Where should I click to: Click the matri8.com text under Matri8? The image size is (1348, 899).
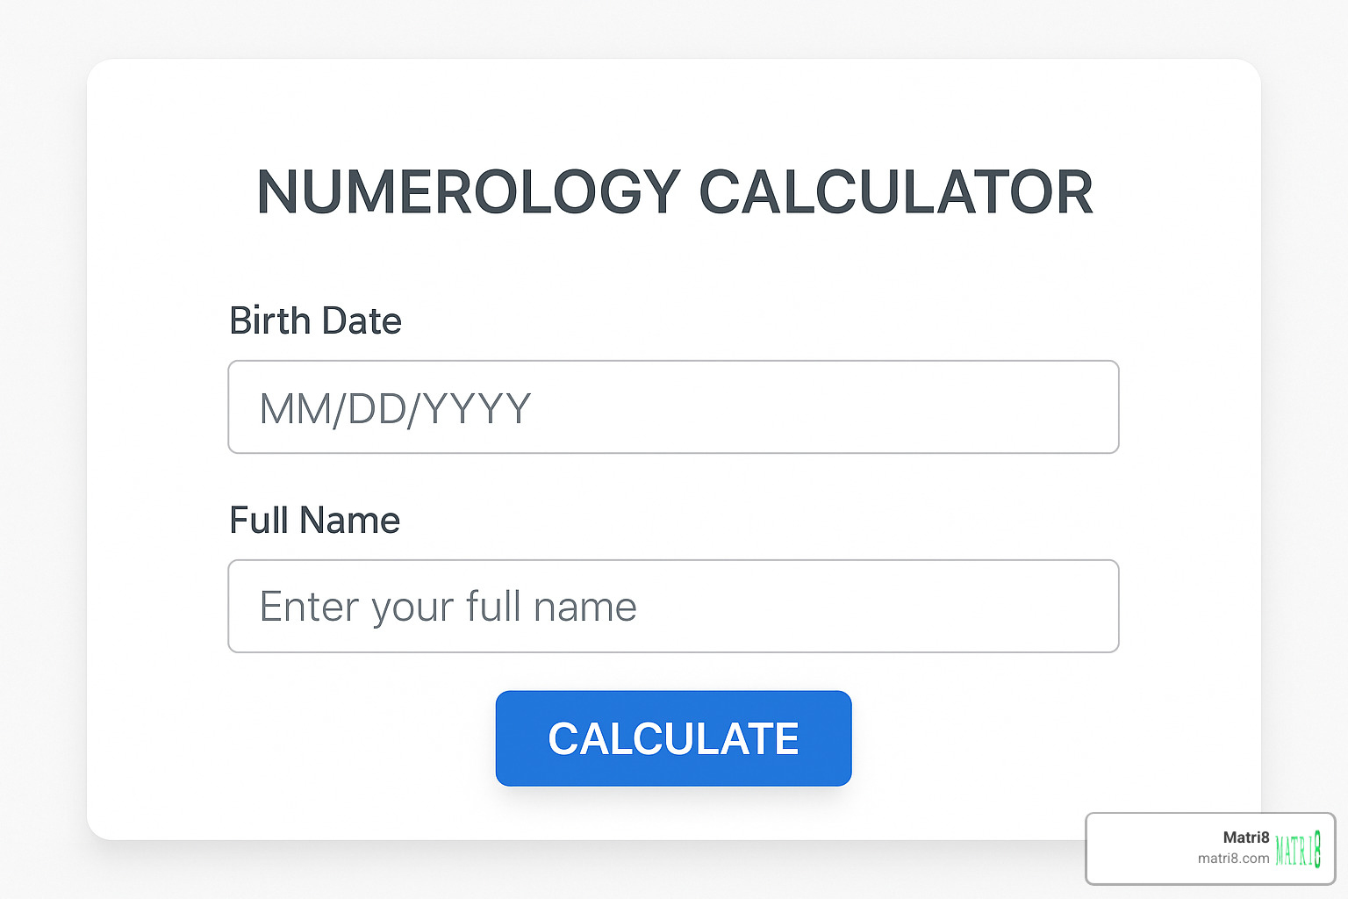click(x=1233, y=859)
